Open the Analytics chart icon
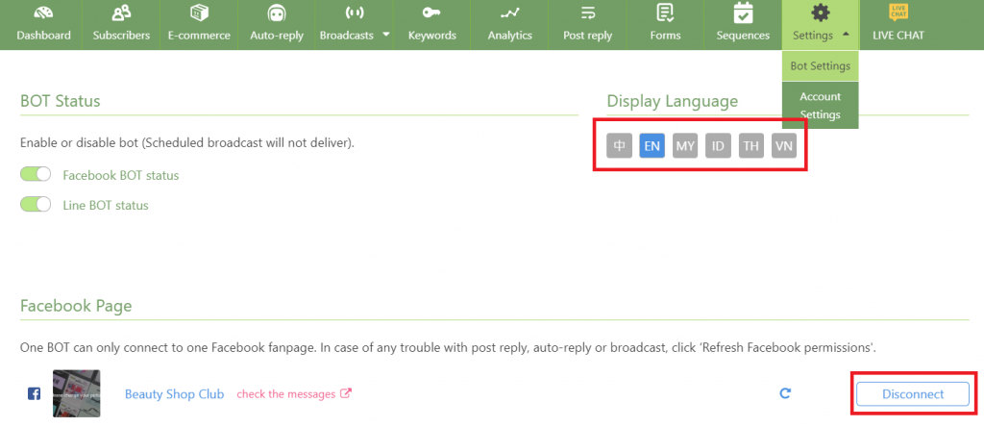This screenshot has height=427, width=984. 509,13
